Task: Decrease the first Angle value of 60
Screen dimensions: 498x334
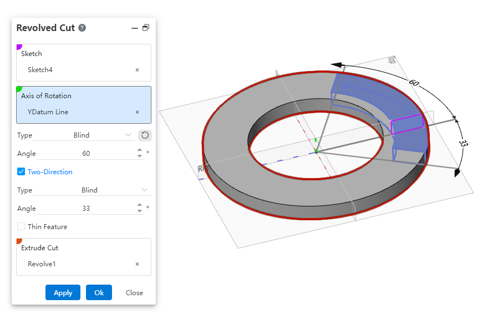Action: [x=140, y=156]
